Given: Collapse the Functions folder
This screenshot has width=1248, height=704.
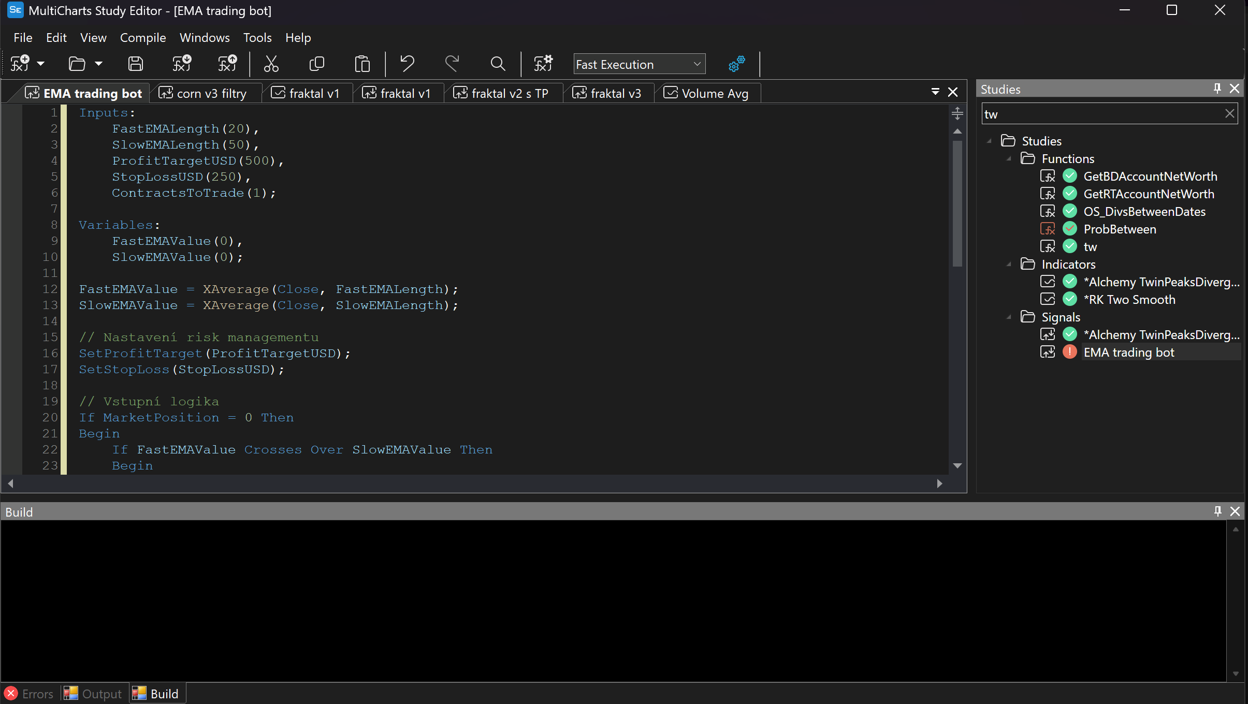Looking at the screenshot, I should click(x=1009, y=158).
